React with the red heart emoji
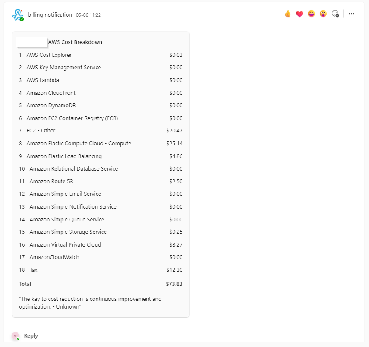This screenshot has height=347, width=369. (x=299, y=14)
